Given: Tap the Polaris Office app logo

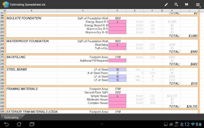Looking at the screenshot, I should 5,4.
